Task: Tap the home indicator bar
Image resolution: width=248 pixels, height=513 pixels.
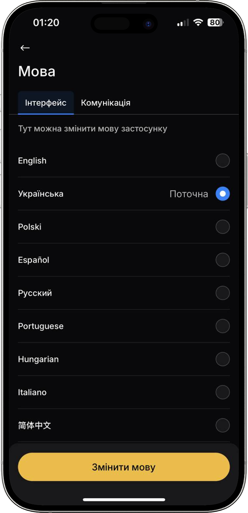Action: 124,500
